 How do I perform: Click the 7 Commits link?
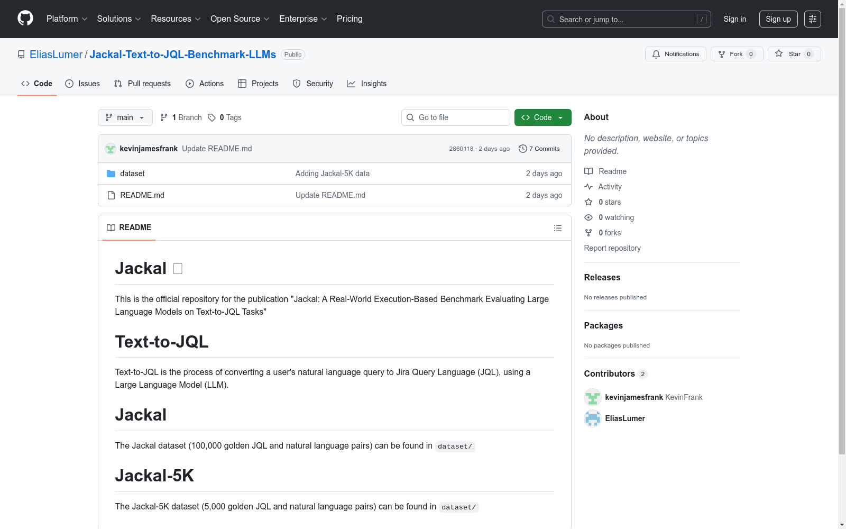click(x=539, y=149)
